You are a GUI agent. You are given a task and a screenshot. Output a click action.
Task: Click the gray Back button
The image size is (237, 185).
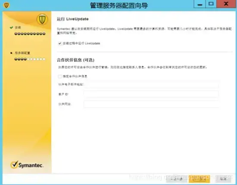pos(177,179)
